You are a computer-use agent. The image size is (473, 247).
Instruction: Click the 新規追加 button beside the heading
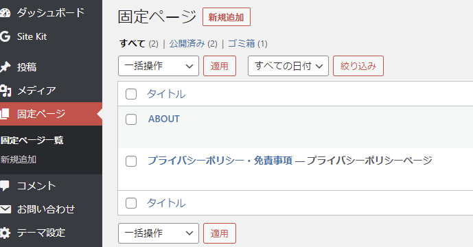click(227, 17)
